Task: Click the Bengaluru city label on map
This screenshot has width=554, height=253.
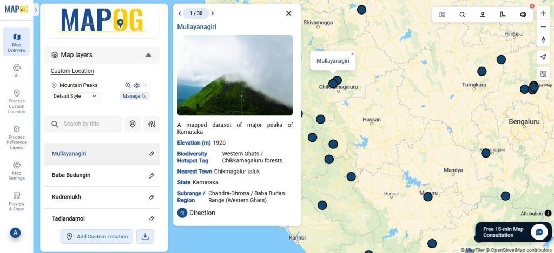Action: click(524, 121)
